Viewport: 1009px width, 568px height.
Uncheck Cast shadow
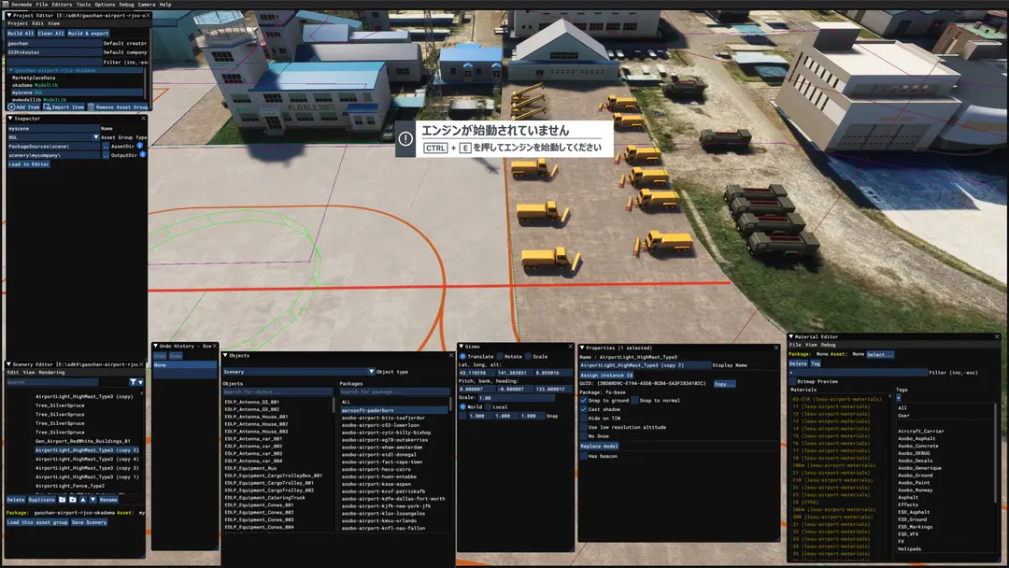584,409
